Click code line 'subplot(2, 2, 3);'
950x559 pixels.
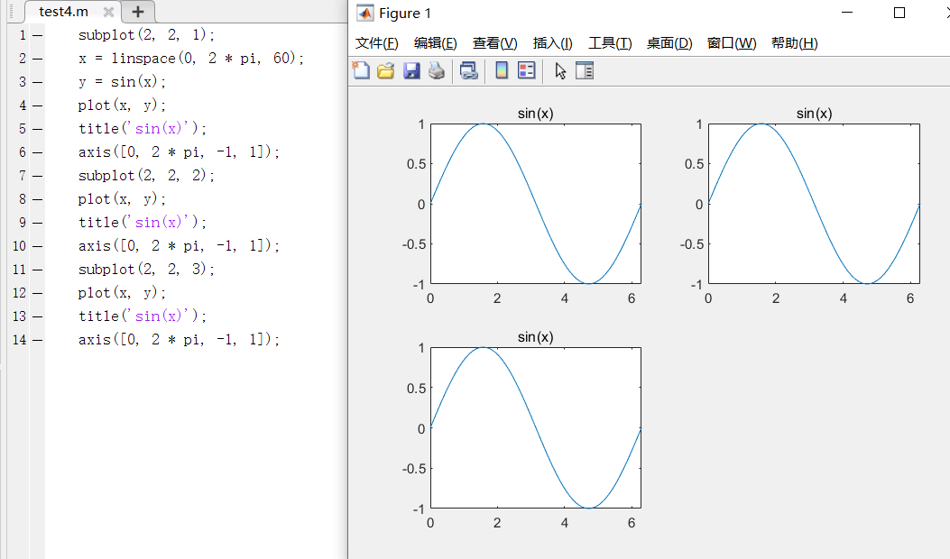(147, 269)
